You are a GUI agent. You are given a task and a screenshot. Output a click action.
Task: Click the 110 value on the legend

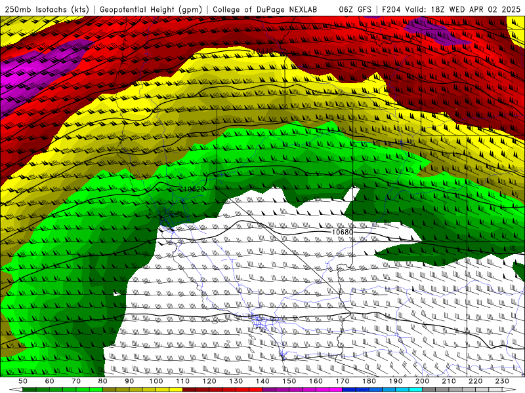point(182,381)
